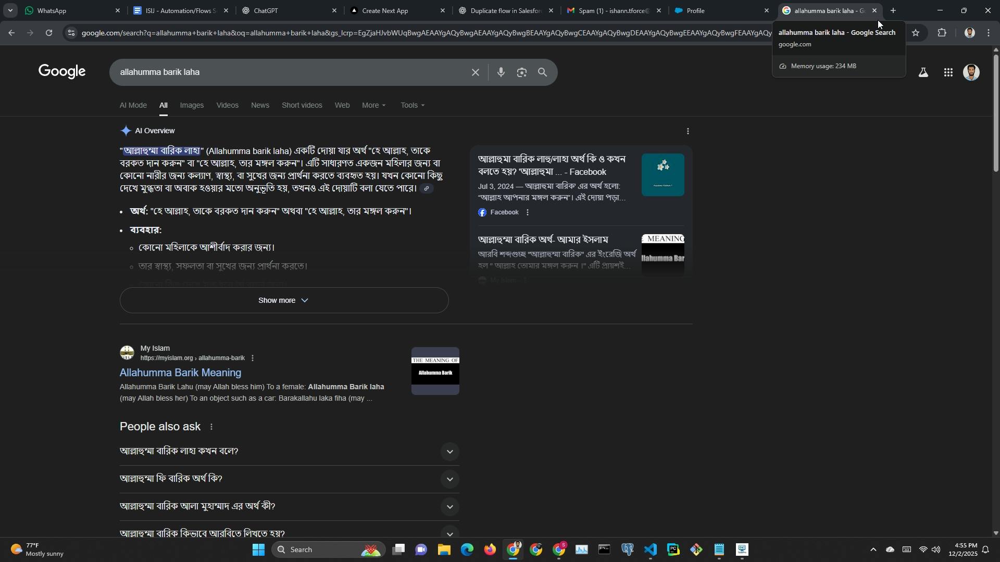Open AI Overview three-dot options
This screenshot has width=1000, height=562.
coord(687,131)
